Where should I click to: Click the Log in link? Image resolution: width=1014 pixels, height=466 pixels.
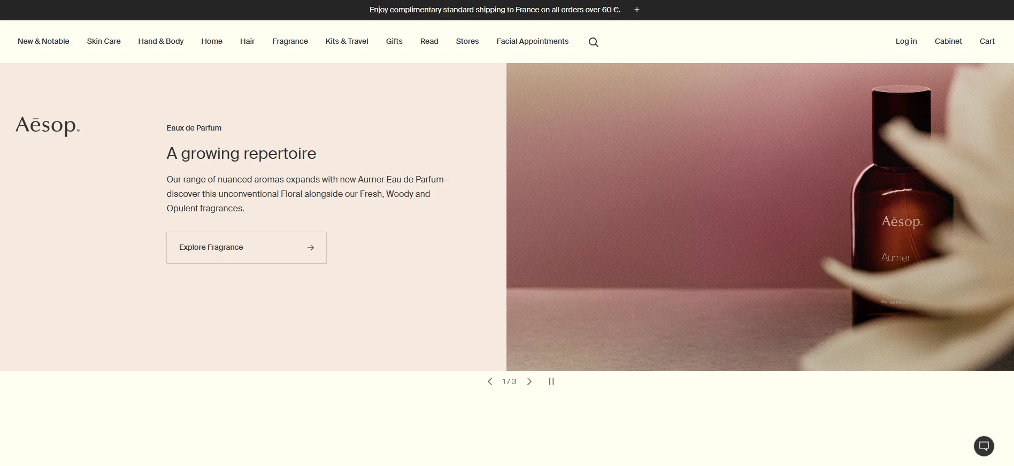(906, 41)
